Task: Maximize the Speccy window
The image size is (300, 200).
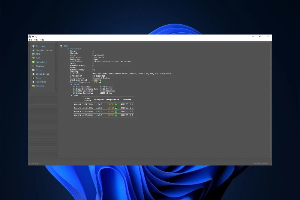Action: pyautogui.click(x=260, y=36)
